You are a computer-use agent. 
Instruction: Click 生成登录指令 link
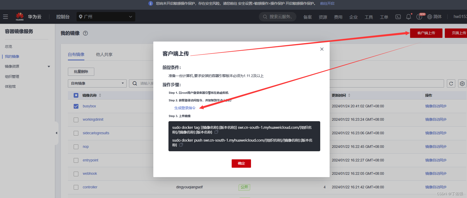[185, 108]
